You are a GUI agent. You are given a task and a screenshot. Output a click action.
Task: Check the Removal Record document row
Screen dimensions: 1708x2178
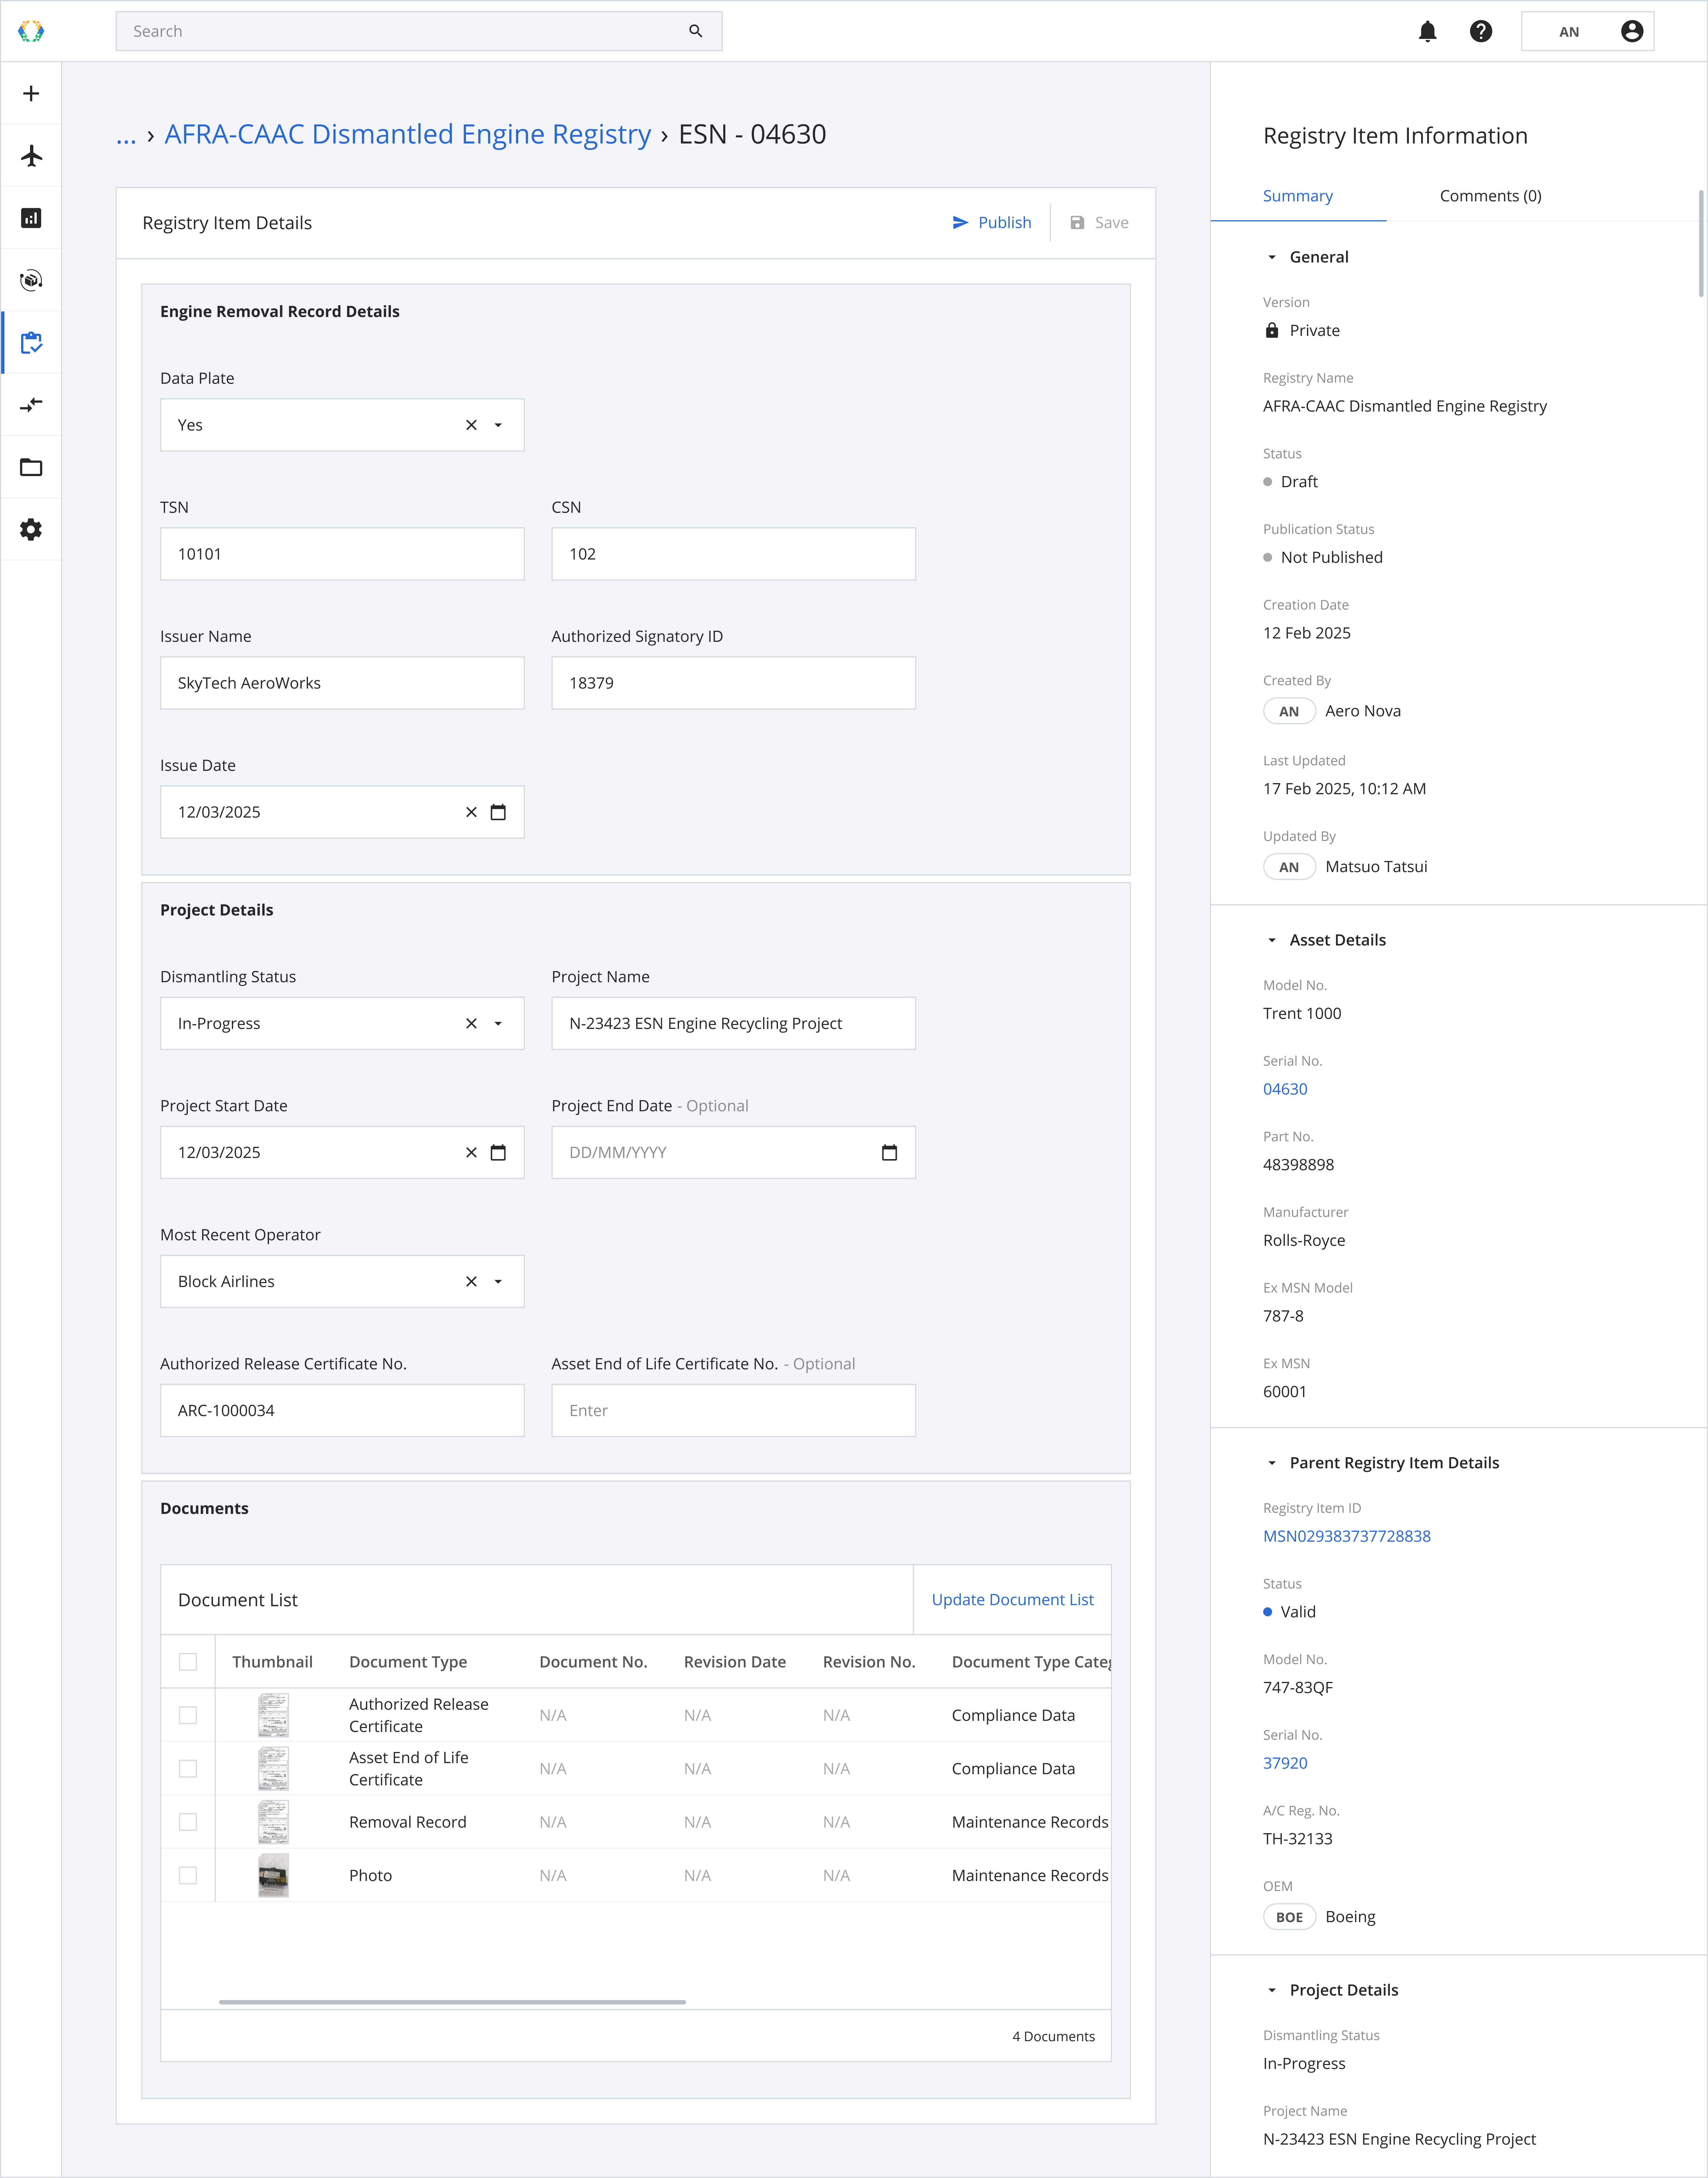188,1822
